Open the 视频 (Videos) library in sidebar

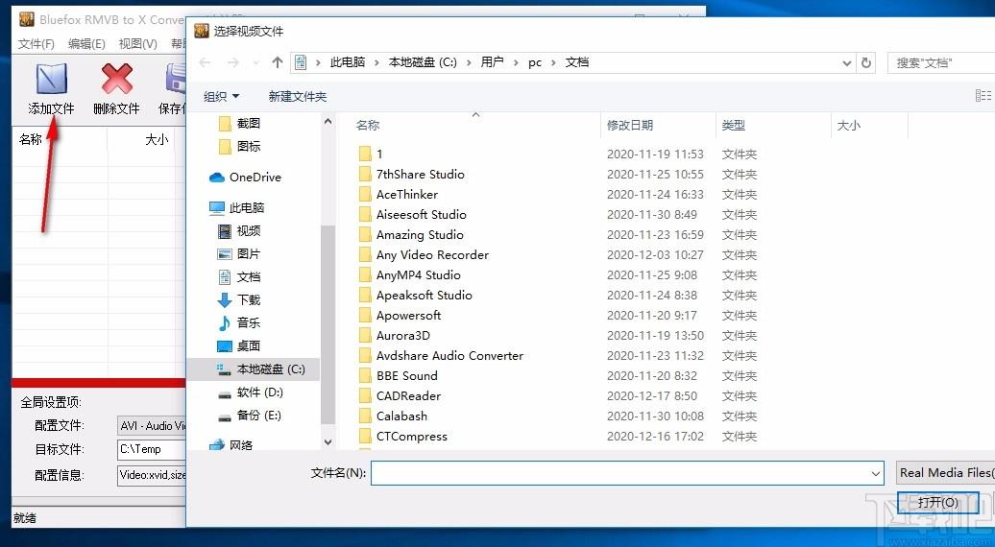238,230
